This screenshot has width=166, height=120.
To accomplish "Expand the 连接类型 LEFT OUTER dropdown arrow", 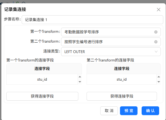I will pyautogui.click(x=156, y=52).
